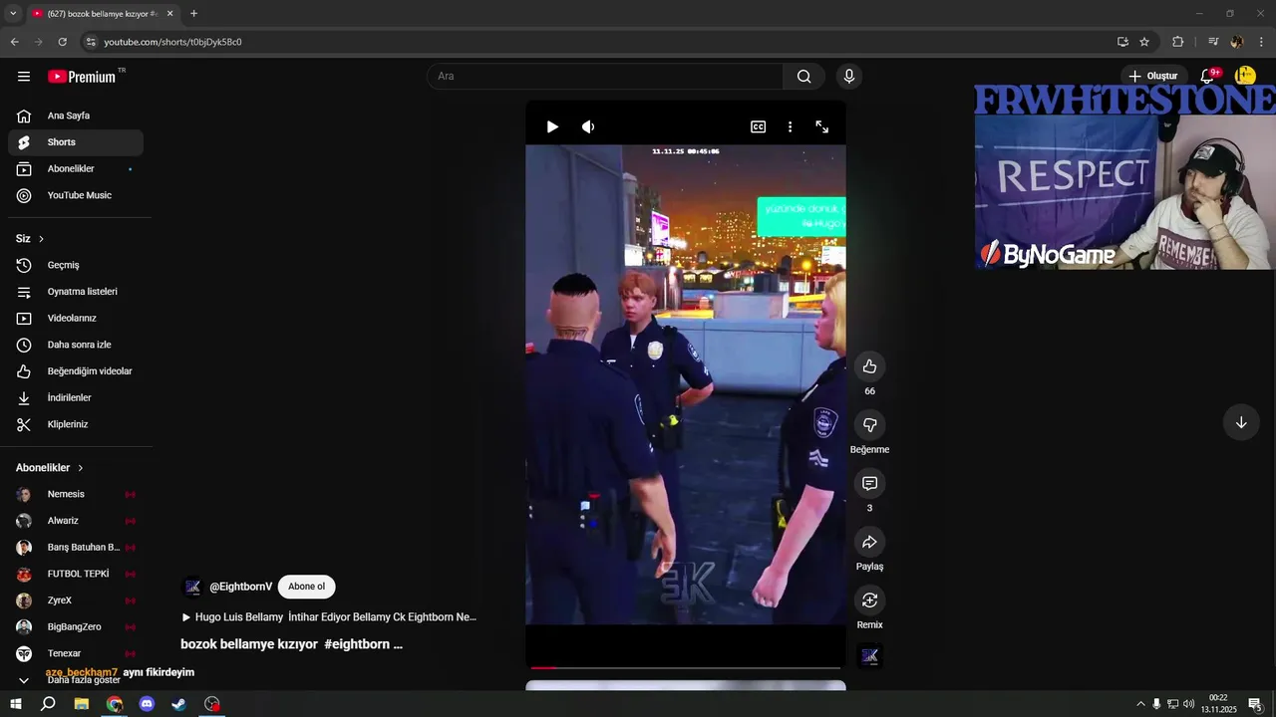Go to Ana Sayfa

coord(76,116)
